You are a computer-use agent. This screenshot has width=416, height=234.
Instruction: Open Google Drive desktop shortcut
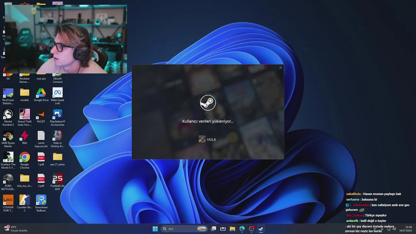coord(41,95)
